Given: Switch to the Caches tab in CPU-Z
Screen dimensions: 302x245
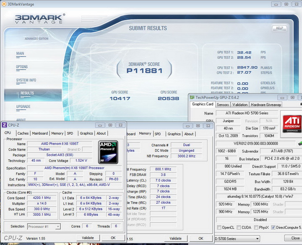Looking at the screenshot, I should (x=23, y=133).
